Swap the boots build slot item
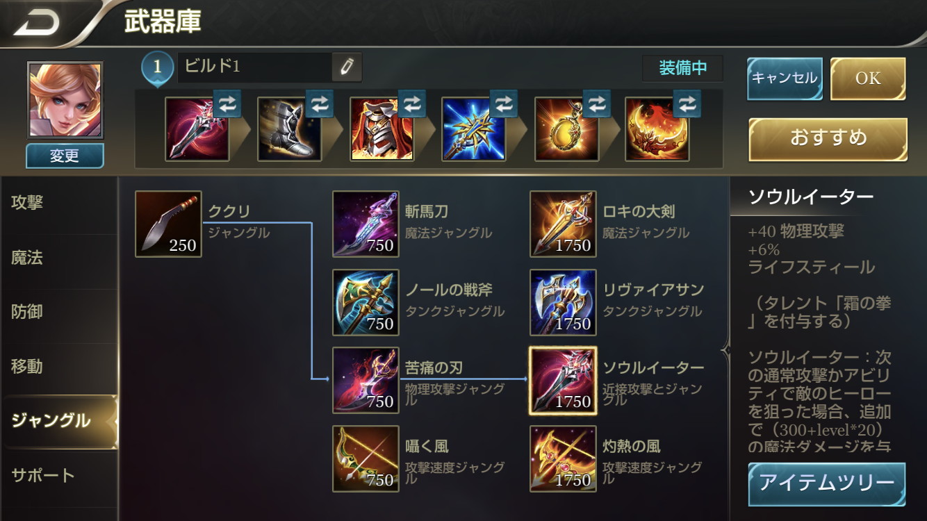This screenshot has height=521, width=927. pos(320,104)
